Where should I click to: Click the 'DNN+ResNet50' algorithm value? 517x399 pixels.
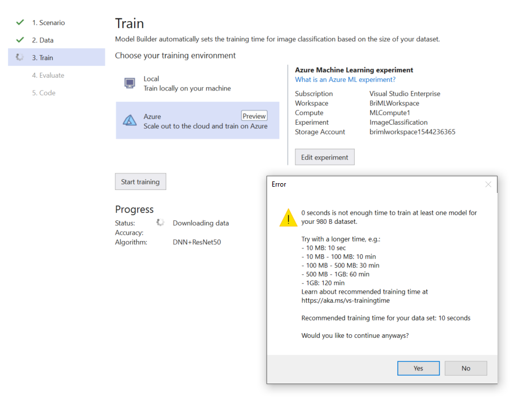[197, 242]
